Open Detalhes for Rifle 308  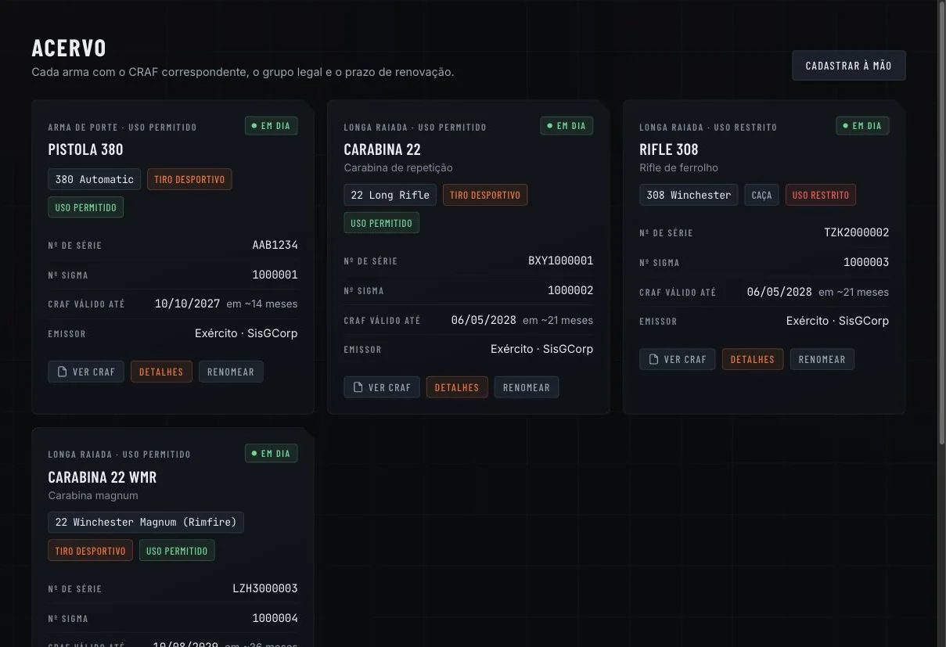coord(753,359)
